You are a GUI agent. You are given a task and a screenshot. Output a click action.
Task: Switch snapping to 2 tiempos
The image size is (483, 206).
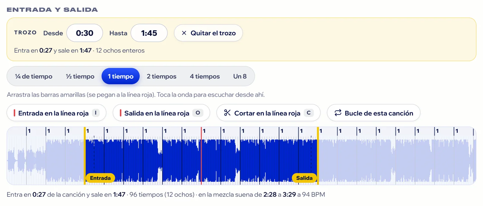pos(161,76)
